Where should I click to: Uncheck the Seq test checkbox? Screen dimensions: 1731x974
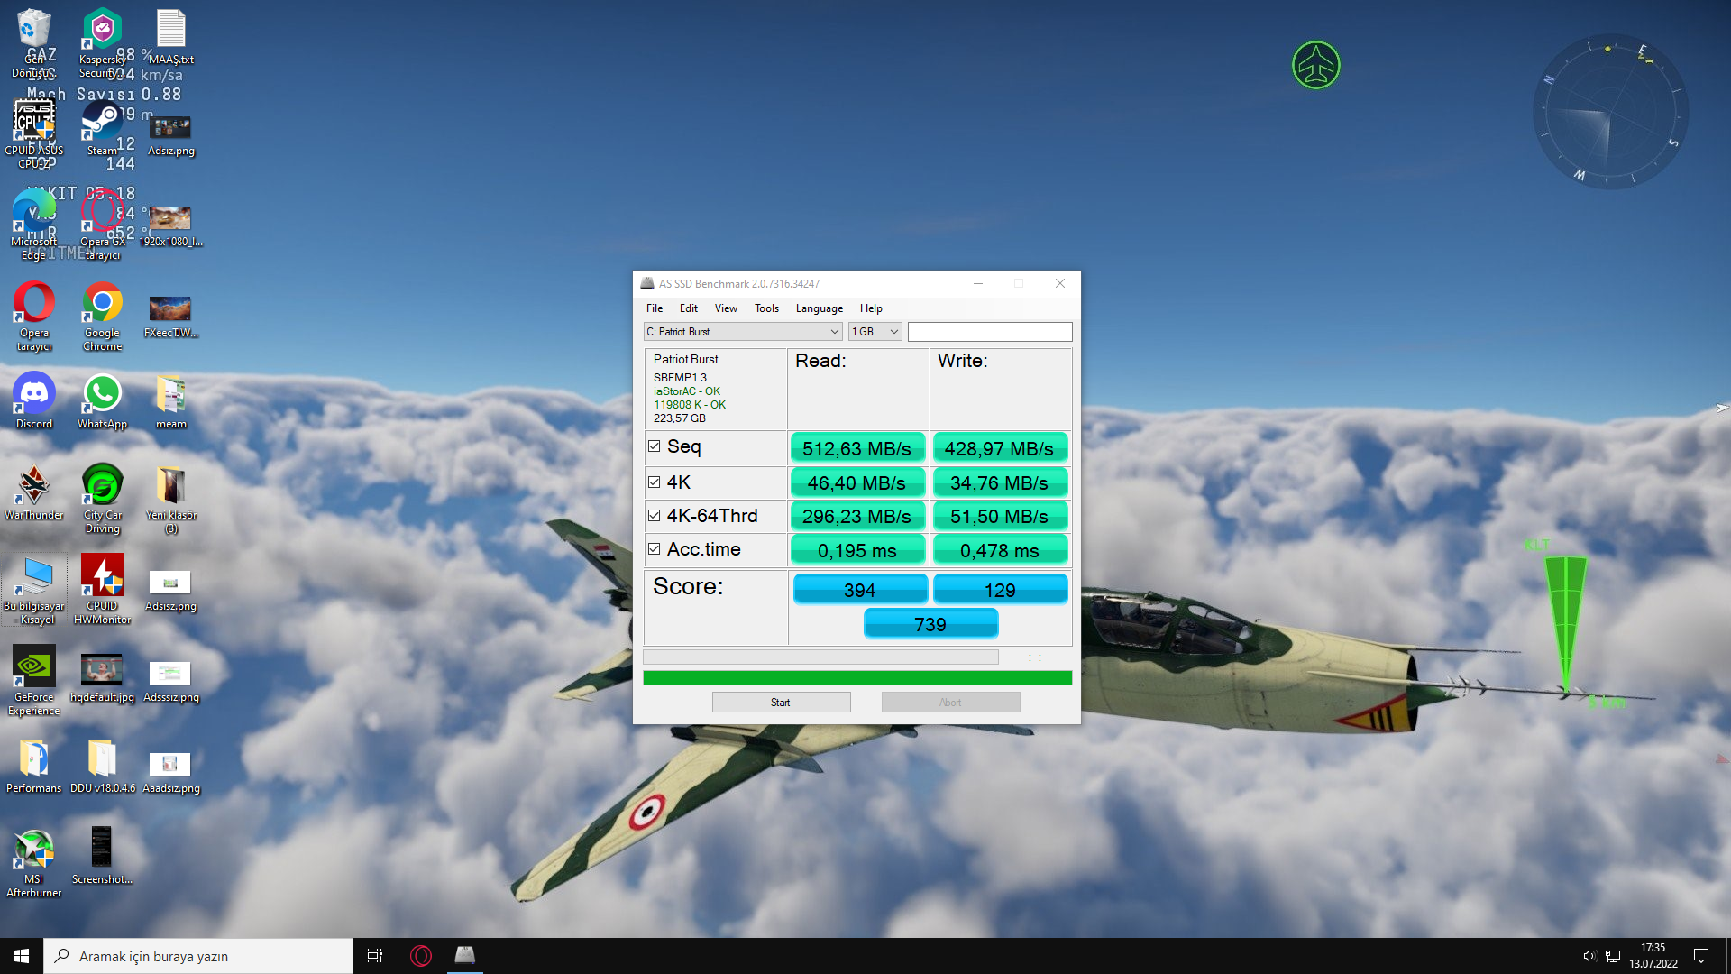pyautogui.click(x=655, y=446)
